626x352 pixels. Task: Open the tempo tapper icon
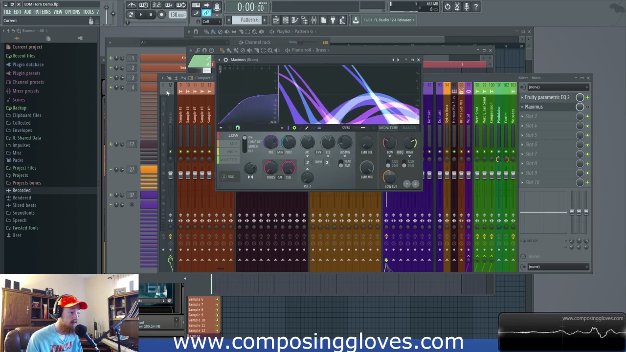pyautogui.click(x=342, y=20)
